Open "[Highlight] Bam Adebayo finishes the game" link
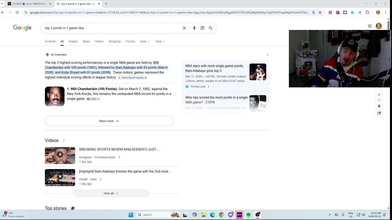392x220 pixels. tap(126, 171)
